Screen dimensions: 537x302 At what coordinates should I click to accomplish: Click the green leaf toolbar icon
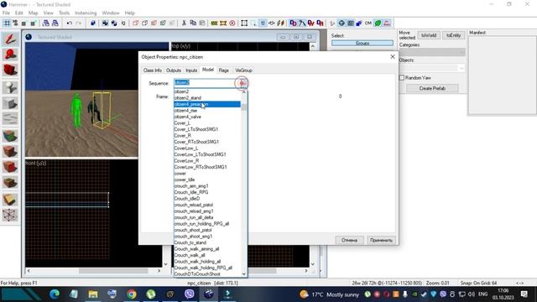(378, 23)
